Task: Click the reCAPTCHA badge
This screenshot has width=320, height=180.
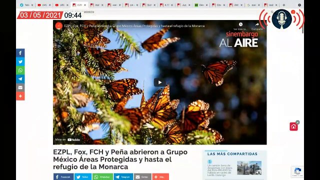Action: [297, 171]
